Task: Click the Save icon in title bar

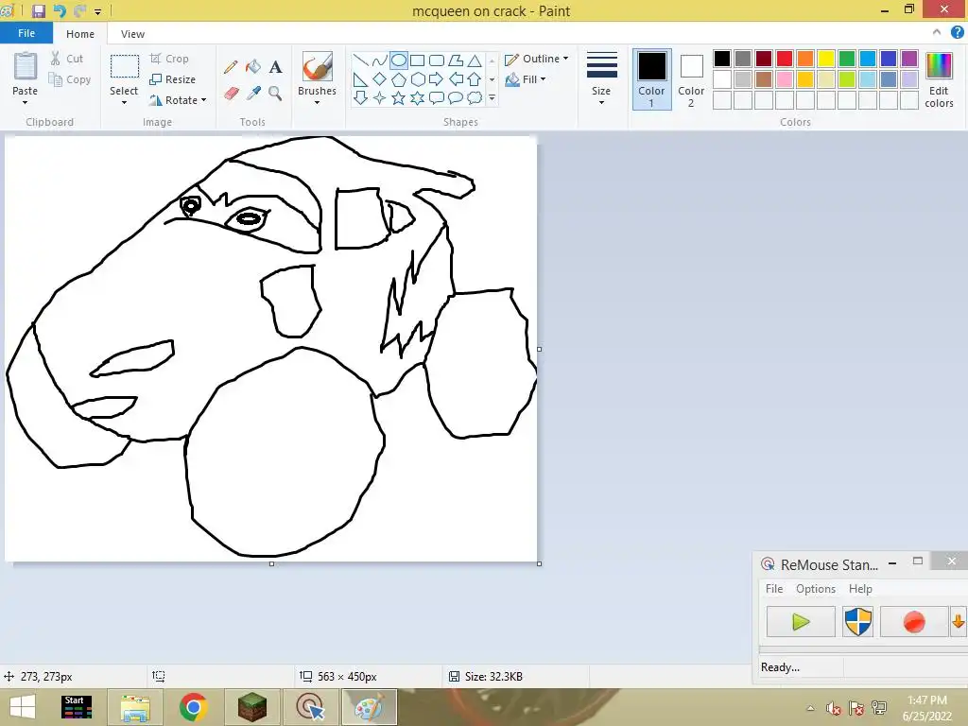Action: (39, 10)
